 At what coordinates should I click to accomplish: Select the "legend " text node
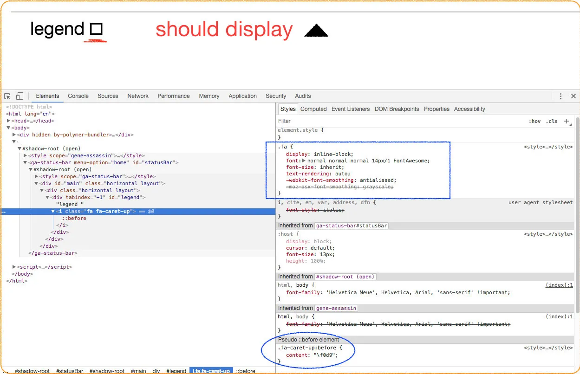pyautogui.click(x=70, y=204)
